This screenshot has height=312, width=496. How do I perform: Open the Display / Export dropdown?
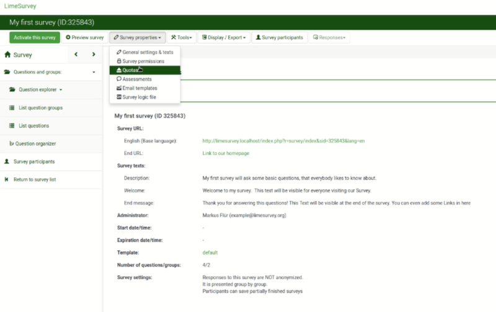click(x=224, y=37)
